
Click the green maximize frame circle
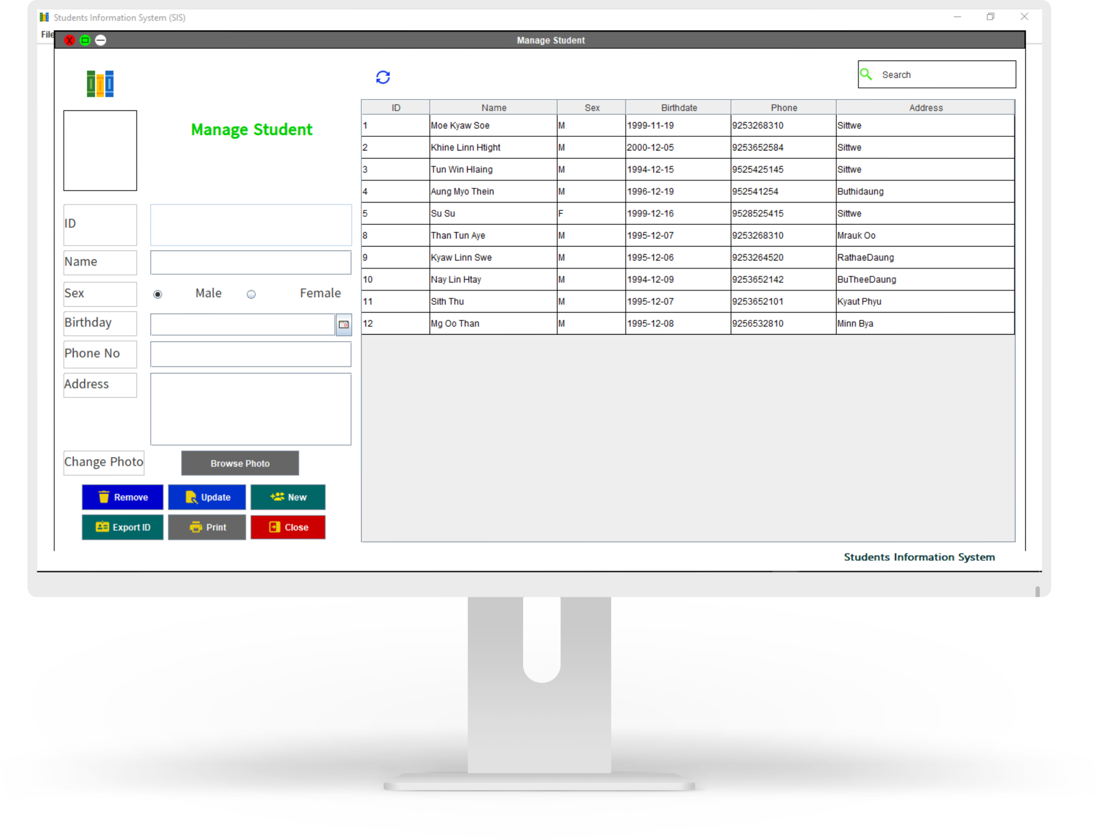[x=85, y=40]
